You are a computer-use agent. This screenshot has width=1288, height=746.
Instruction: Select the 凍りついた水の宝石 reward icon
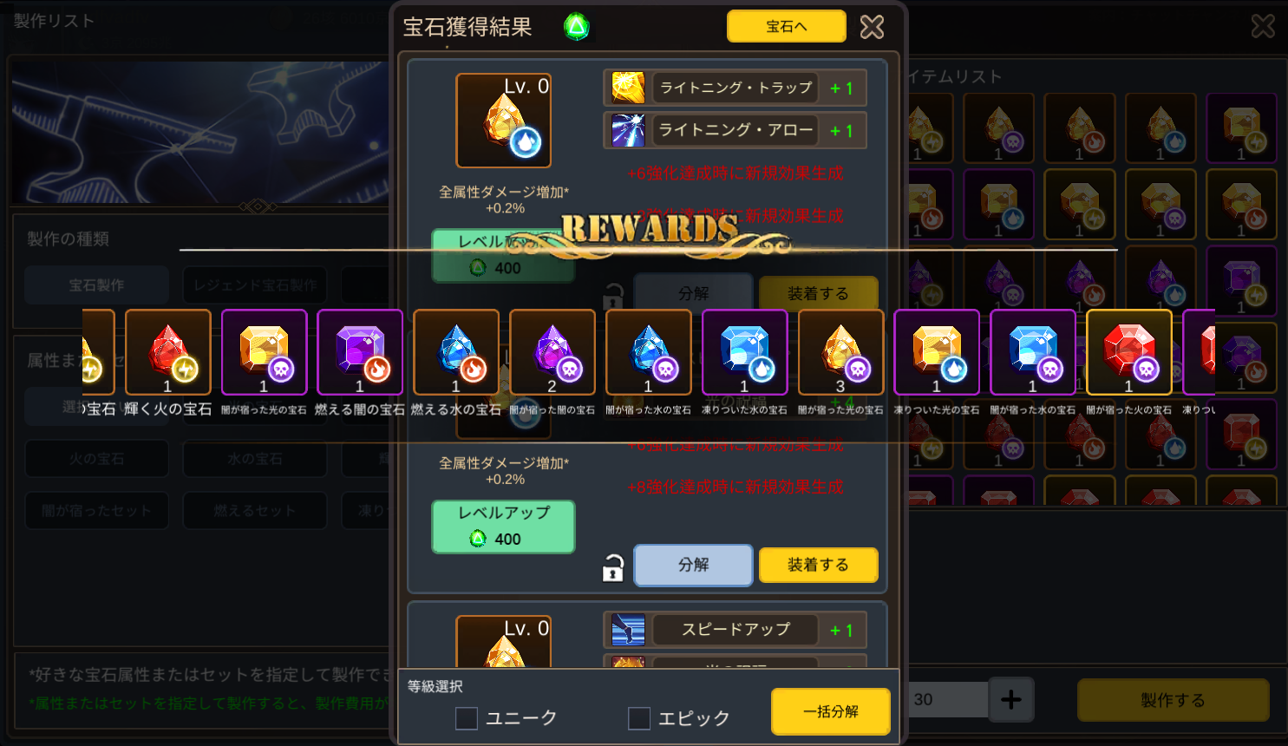[744, 352]
